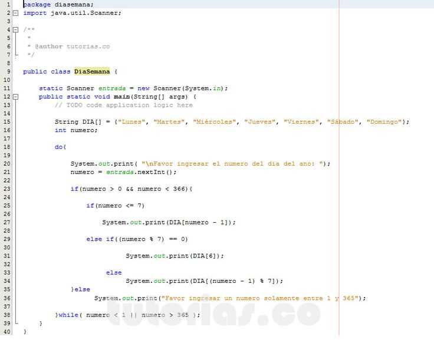Click '}else' on line 35
Image resolution: width=434 pixels, height=340 pixels.
[81, 289]
